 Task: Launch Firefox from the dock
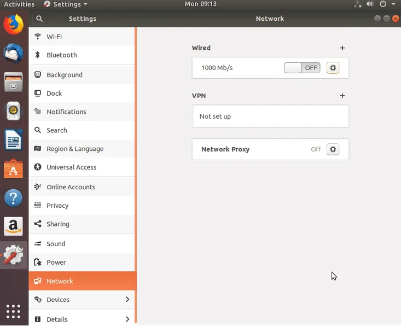[13, 24]
